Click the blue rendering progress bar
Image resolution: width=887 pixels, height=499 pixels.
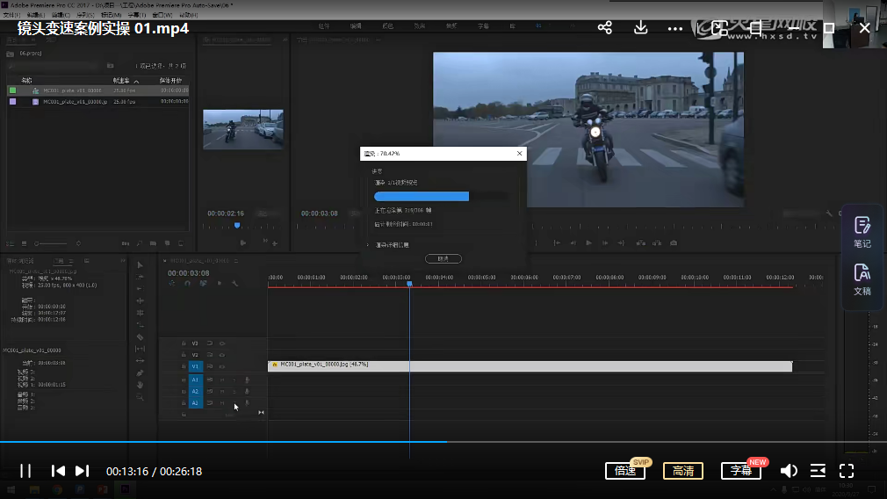[422, 196]
